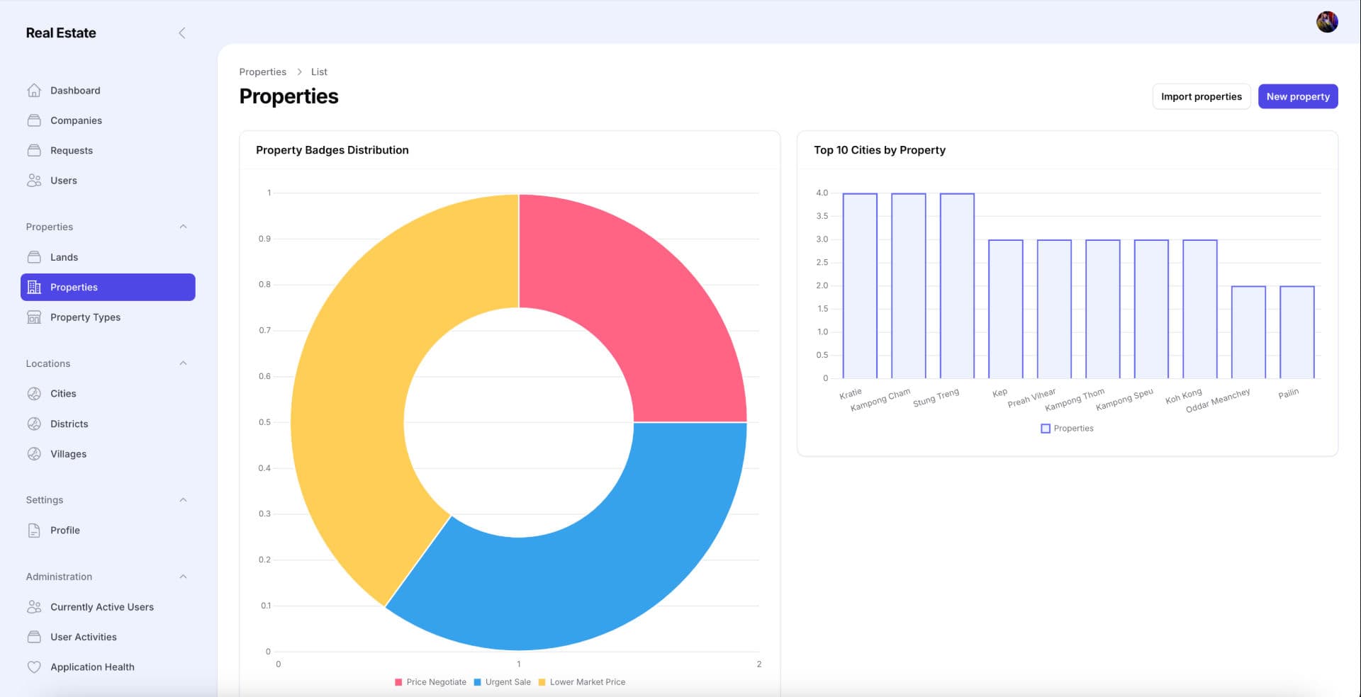
Task: Click the Kampong Cham bar
Action: tap(909, 285)
